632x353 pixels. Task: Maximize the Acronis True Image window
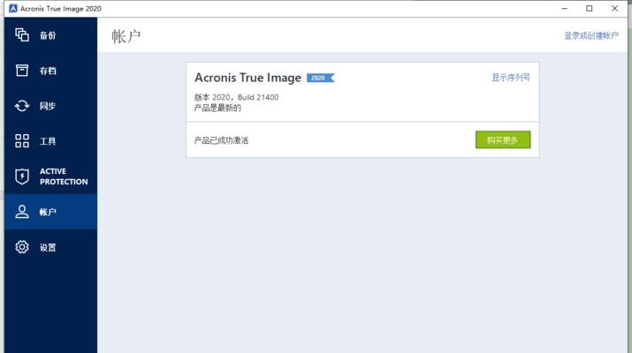[x=590, y=9]
